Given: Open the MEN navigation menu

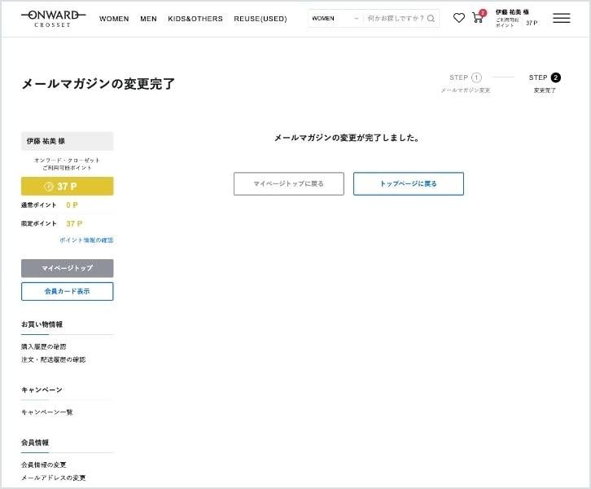Looking at the screenshot, I should click(x=148, y=19).
